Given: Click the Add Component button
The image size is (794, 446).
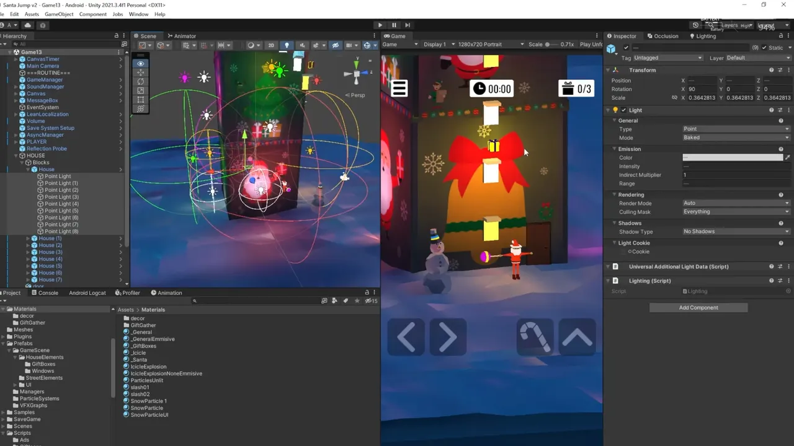Looking at the screenshot, I should (x=698, y=308).
